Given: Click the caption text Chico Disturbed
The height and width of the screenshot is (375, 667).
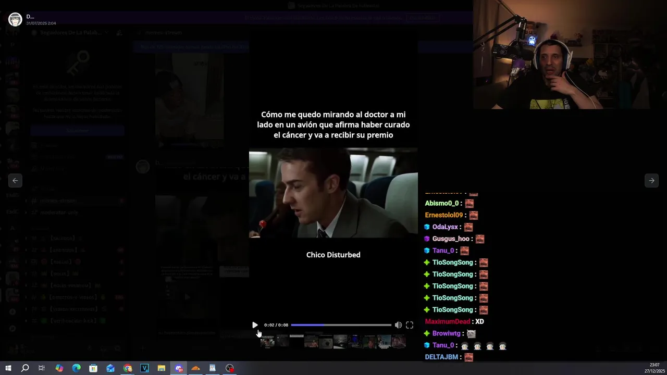Looking at the screenshot, I should pyautogui.click(x=333, y=255).
